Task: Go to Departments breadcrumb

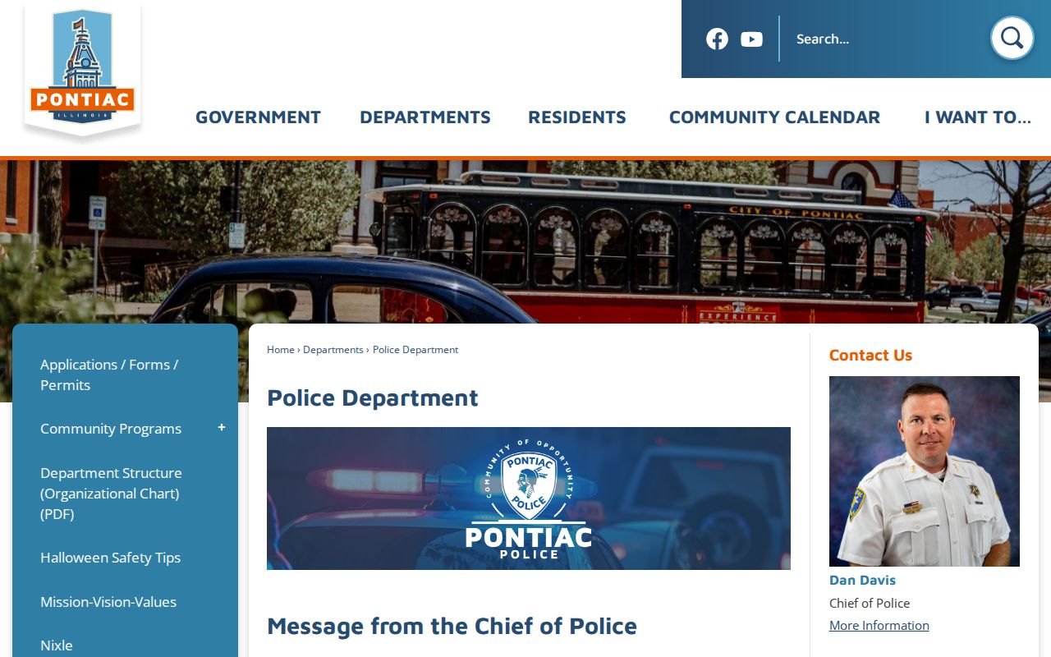Action: (333, 349)
